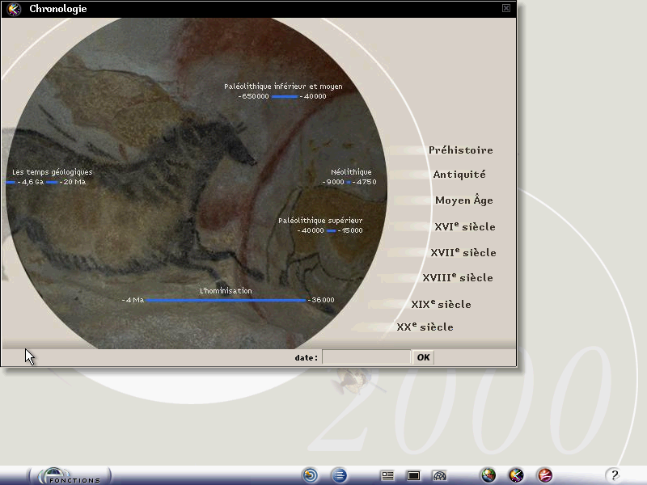The width and height of the screenshot is (647, 485).
Task: Click the wireframe dome icon in bottom bar
Action: tap(439, 476)
